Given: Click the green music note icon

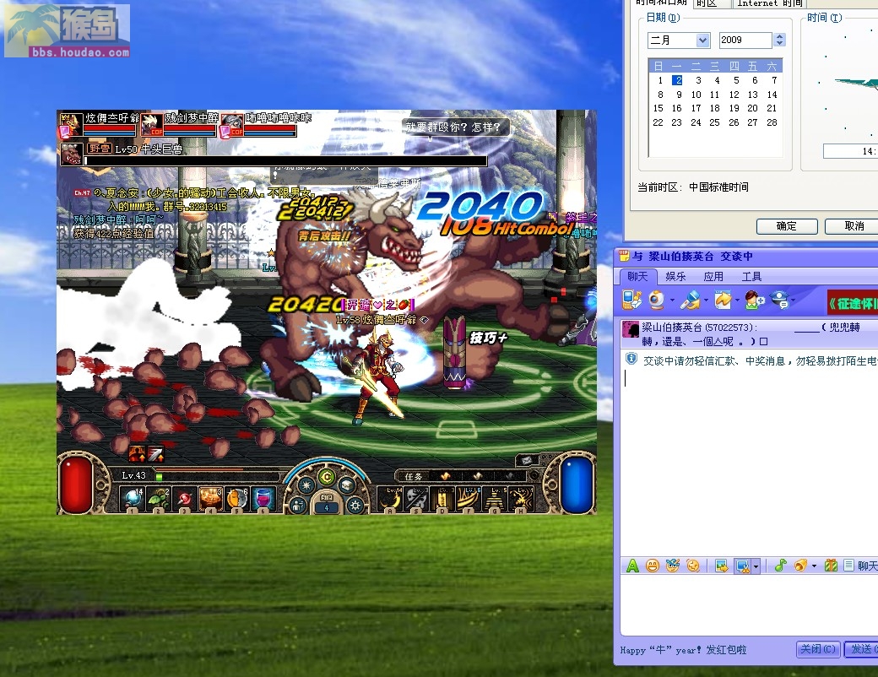Looking at the screenshot, I should coord(780,566).
